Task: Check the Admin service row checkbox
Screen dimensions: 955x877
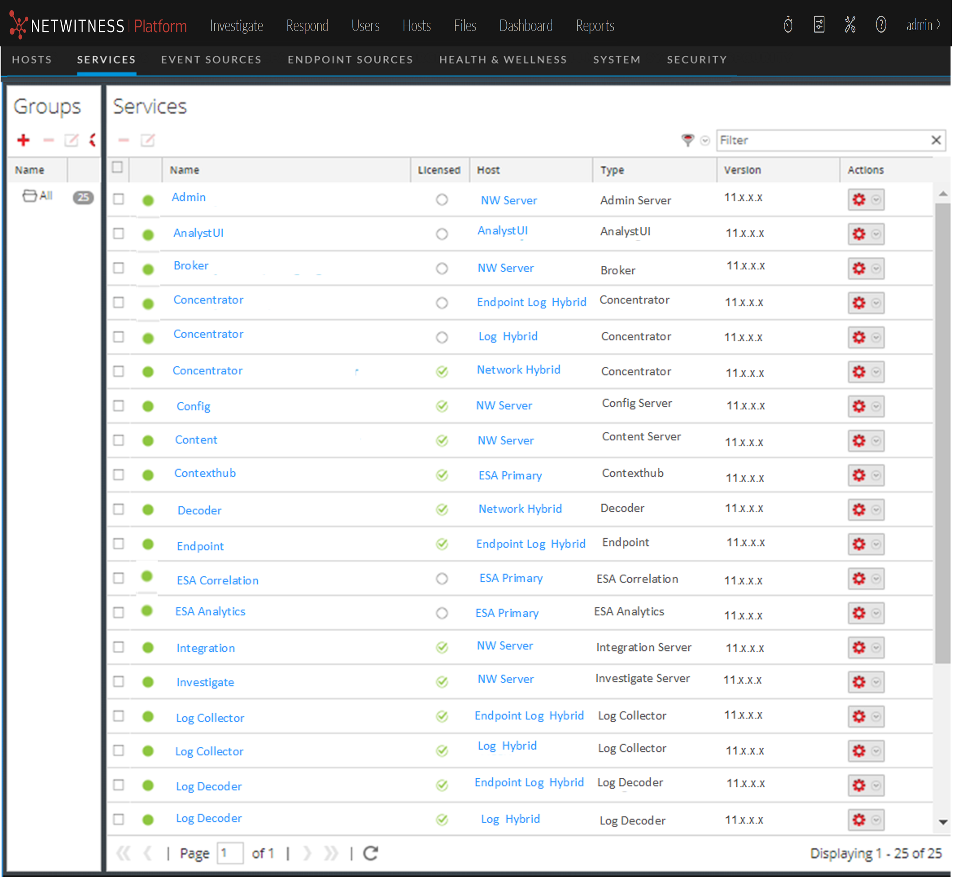Action: [x=118, y=199]
